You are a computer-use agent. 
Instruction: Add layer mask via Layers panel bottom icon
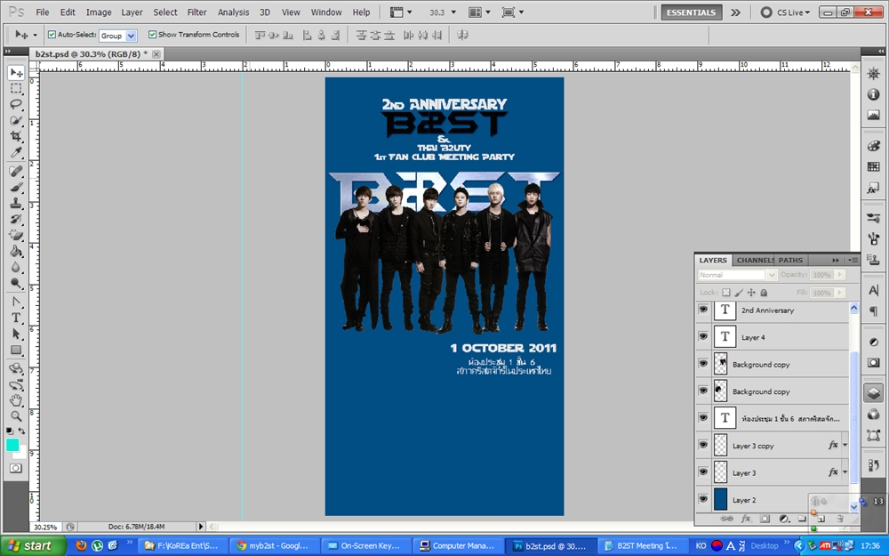(x=765, y=519)
